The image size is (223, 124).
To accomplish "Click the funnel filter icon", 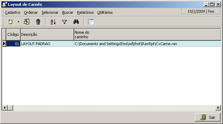I will point(65,22).
